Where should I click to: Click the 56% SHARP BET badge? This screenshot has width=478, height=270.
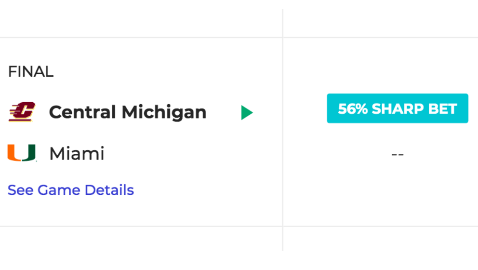pyautogui.click(x=398, y=108)
